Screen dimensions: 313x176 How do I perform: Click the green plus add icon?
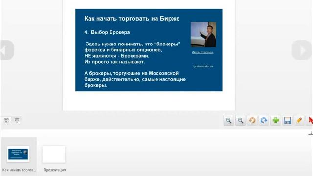pos(276,120)
